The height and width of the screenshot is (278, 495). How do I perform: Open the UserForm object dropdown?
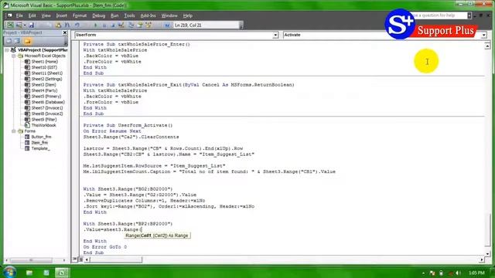coord(275,35)
